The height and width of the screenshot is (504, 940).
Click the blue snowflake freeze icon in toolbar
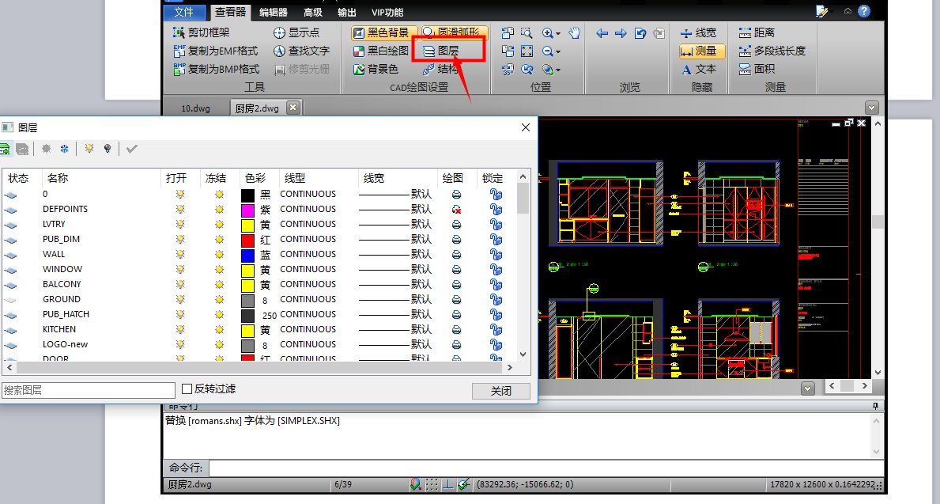pos(64,148)
